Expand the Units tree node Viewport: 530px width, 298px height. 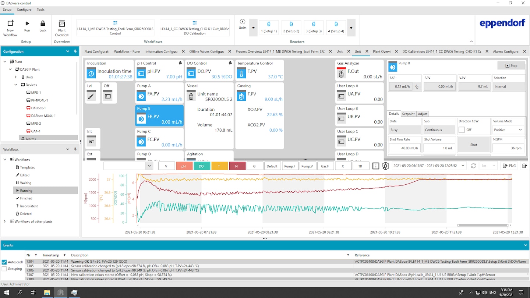[16, 77]
